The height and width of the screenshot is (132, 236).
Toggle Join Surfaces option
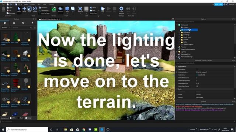(x=44, y=13)
